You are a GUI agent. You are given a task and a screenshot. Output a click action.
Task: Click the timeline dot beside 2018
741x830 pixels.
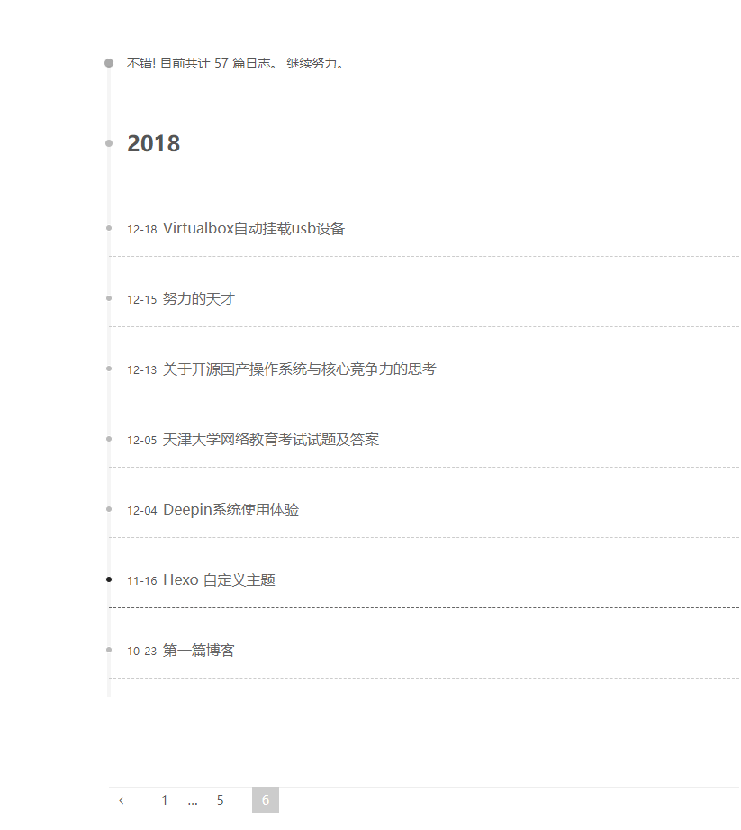pyautogui.click(x=109, y=142)
